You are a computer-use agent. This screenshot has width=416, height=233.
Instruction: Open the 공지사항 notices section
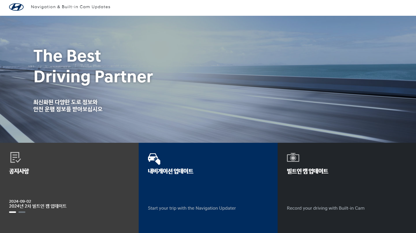(x=19, y=171)
